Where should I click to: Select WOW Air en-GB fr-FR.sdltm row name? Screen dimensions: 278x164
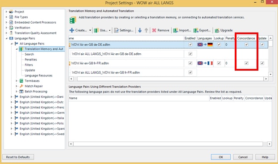pyautogui.click(x=91, y=63)
